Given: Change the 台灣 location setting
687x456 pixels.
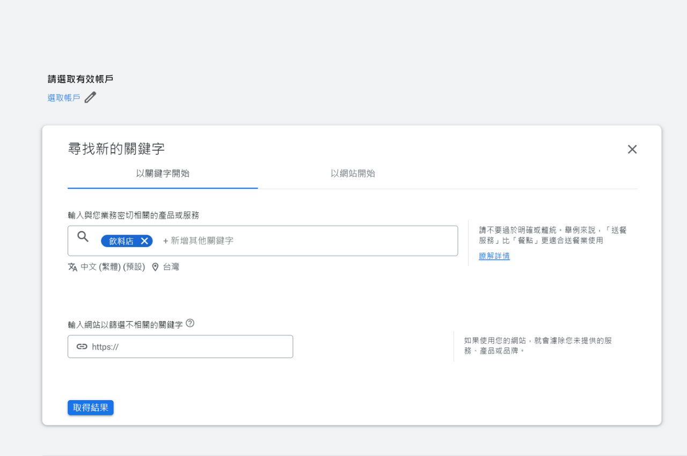Looking at the screenshot, I should [171, 267].
